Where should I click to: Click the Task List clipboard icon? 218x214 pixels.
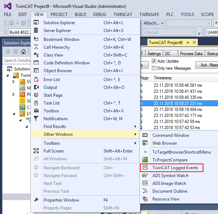pos(36,103)
